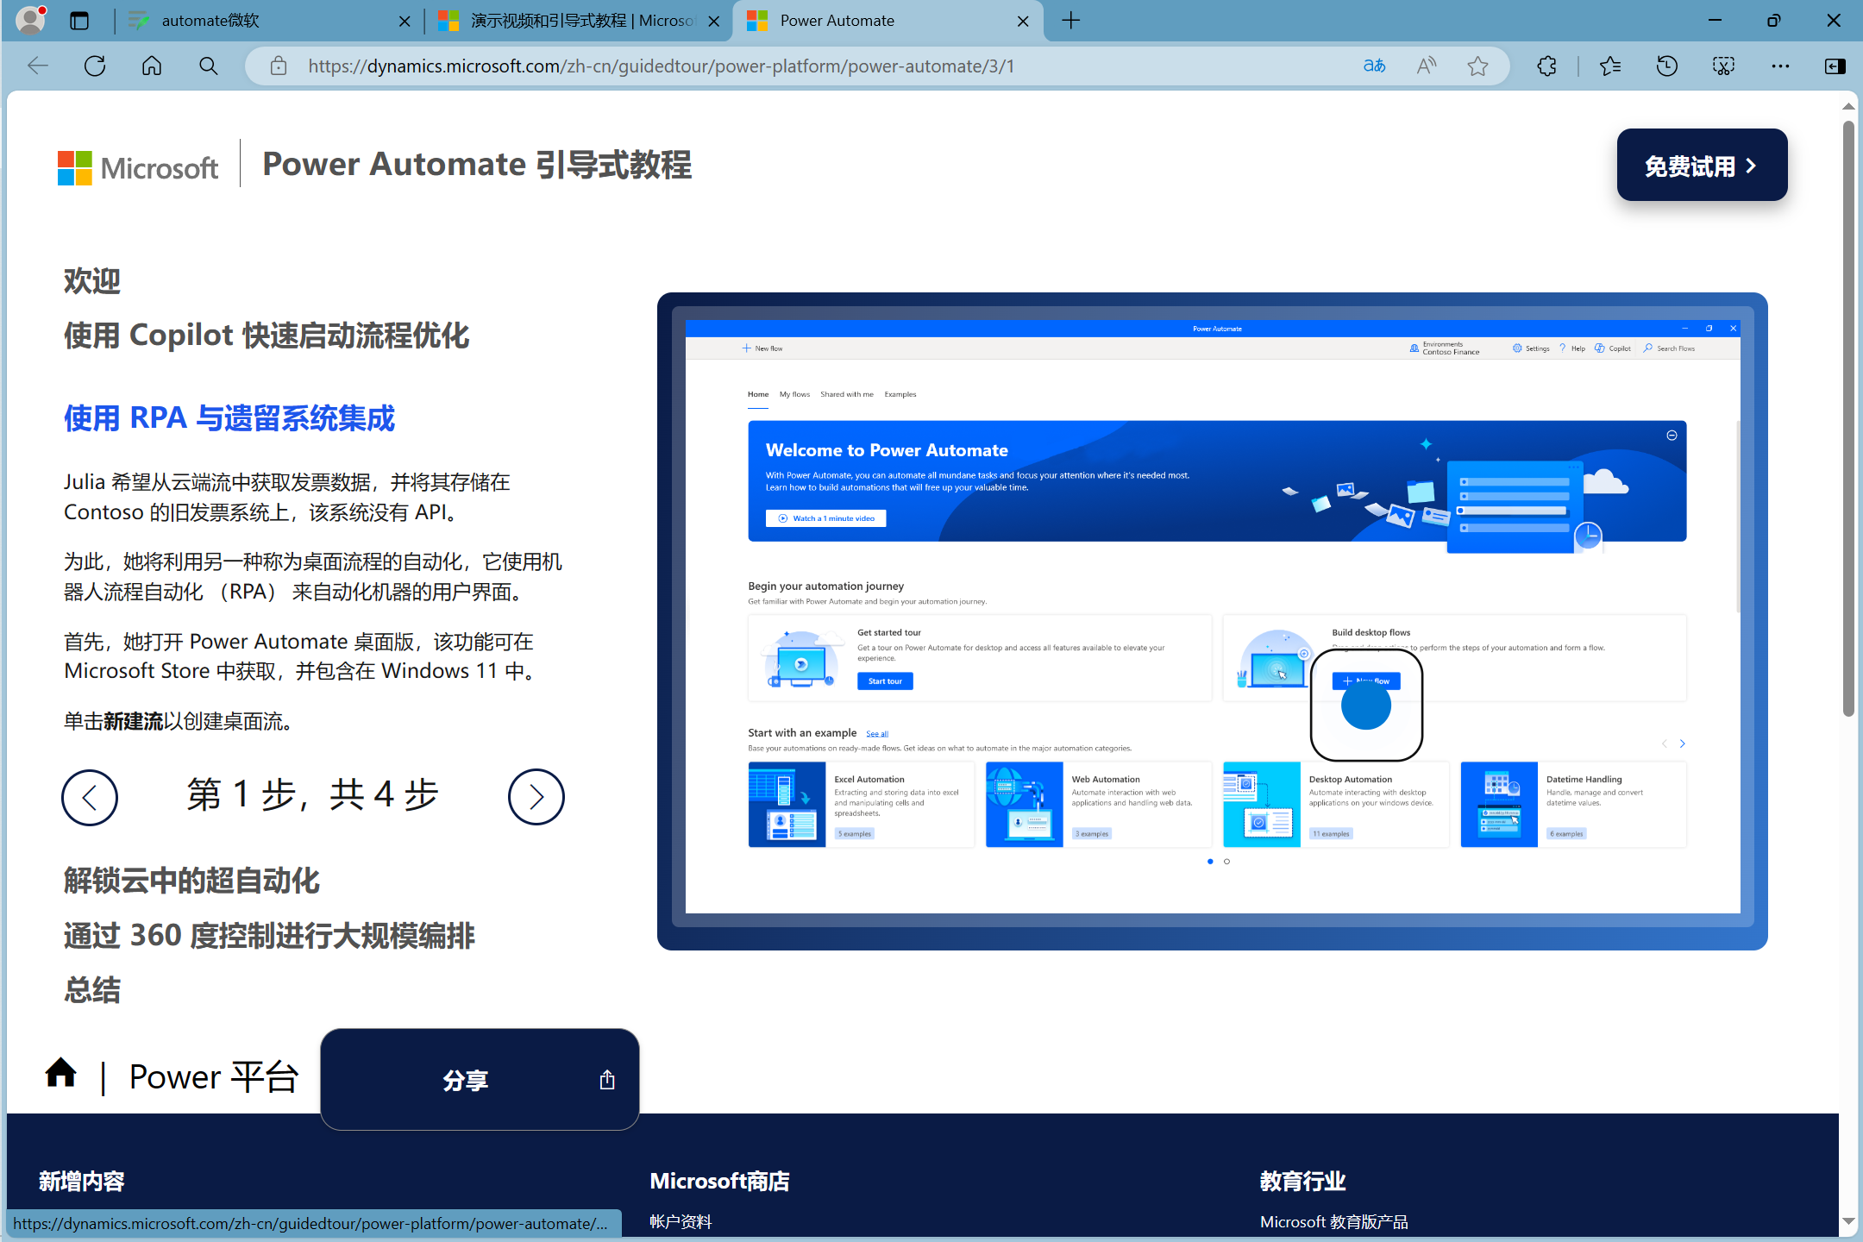This screenshot has width=1863, height=1242.
Task: Click the Power 平台 link
Action: click(214, 1076)
